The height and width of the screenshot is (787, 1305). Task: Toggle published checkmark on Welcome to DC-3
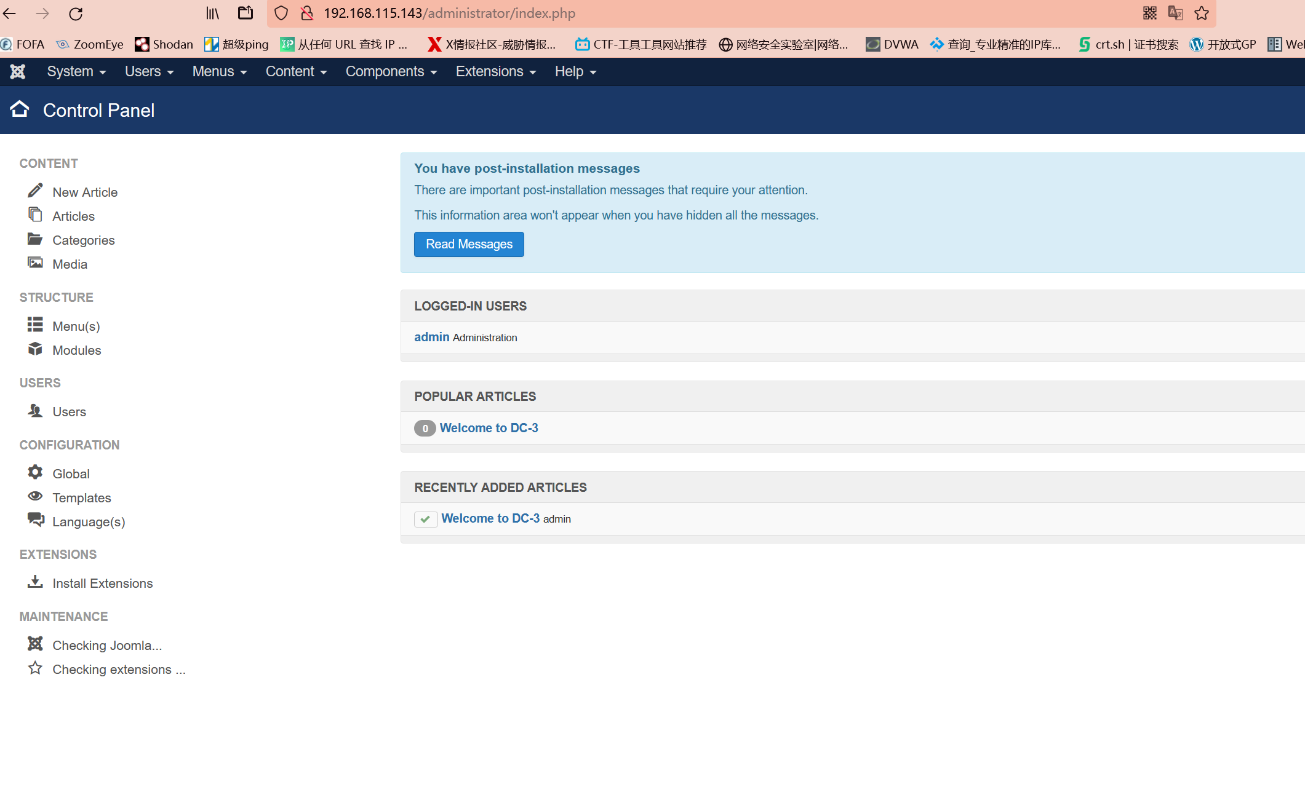[x=425, y=520]
